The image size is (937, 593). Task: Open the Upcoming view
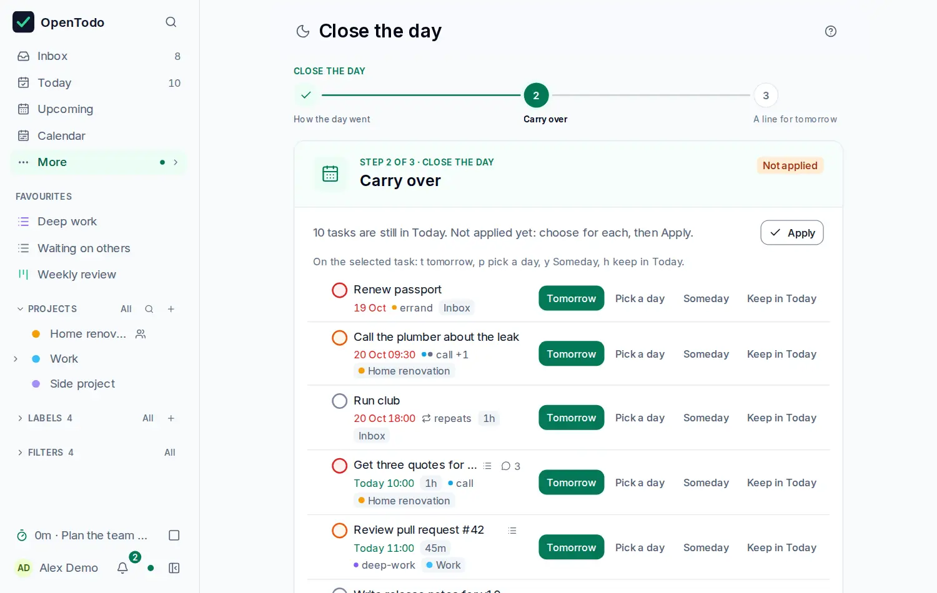point(99,109)
